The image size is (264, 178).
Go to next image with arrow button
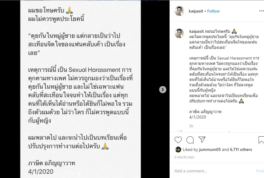(163, 90)
